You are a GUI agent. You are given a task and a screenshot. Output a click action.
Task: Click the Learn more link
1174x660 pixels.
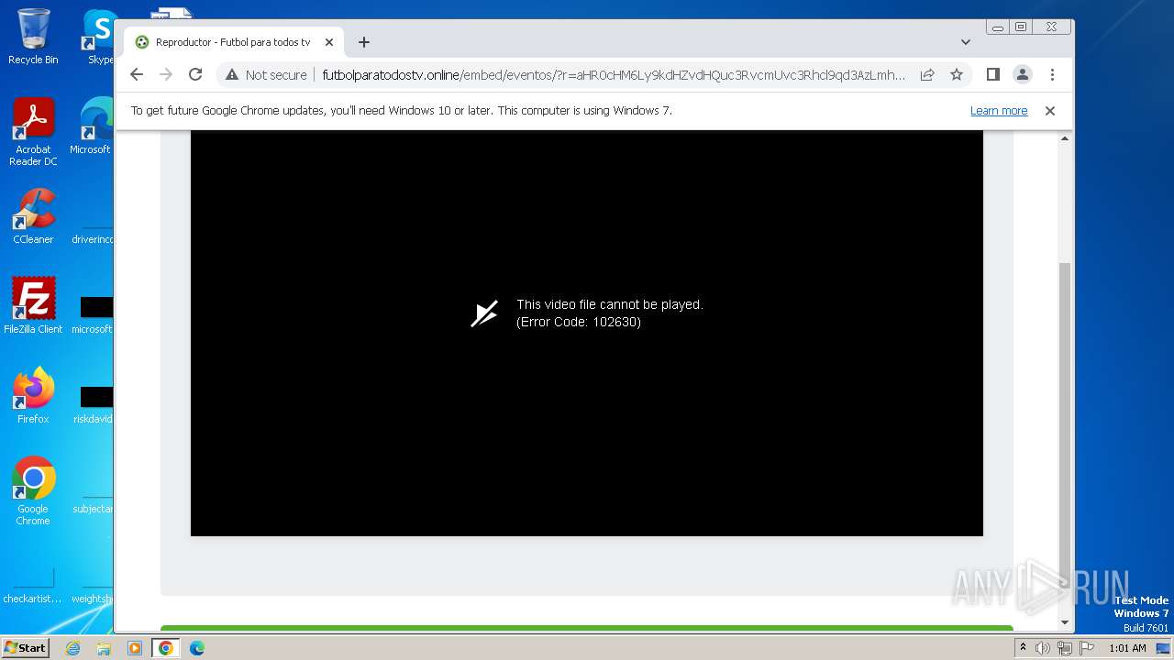(x=999, y=111)
